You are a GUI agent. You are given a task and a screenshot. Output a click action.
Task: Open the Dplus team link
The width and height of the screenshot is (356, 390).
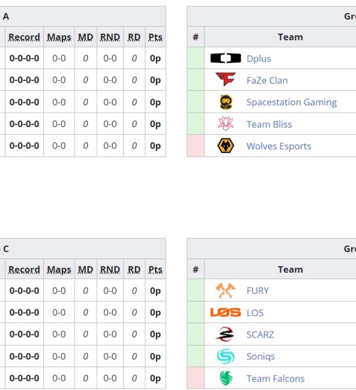click(x=259, y=58)
